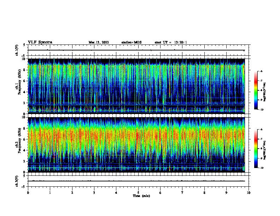Click the "ch.3(V)" waveform axis label

point(17,181)
